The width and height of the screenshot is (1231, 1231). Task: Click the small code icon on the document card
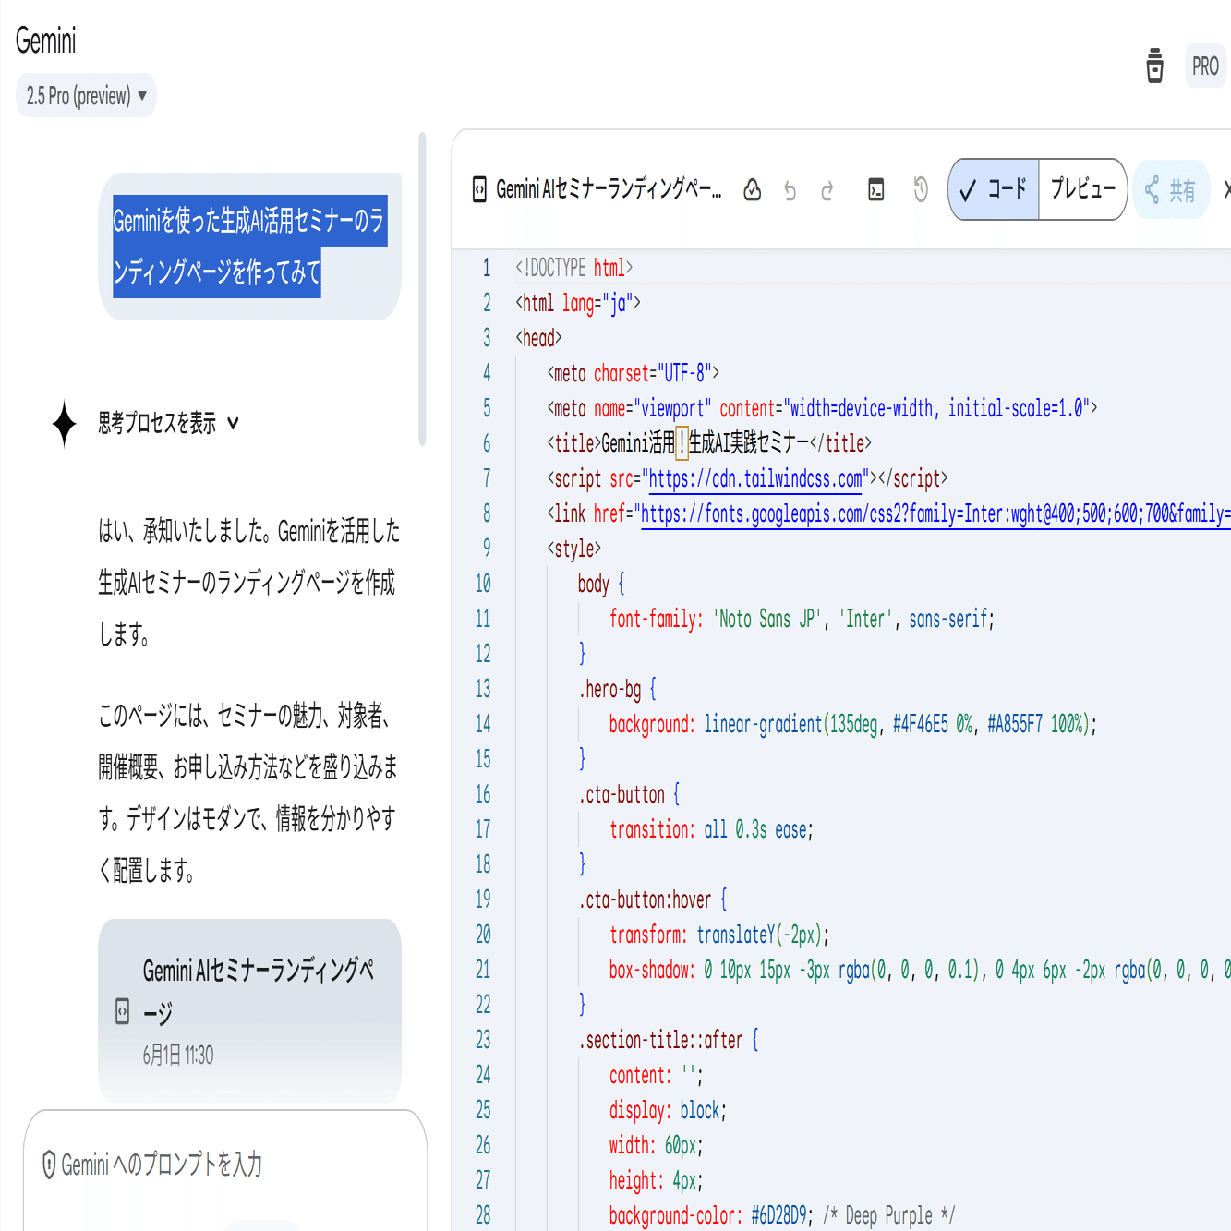pos(124,1011)
